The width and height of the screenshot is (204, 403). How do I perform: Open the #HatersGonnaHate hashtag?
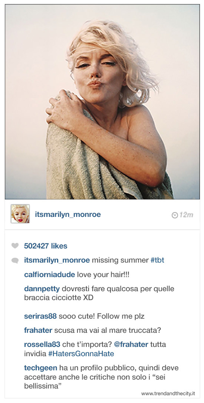click(x=81, y=354)
